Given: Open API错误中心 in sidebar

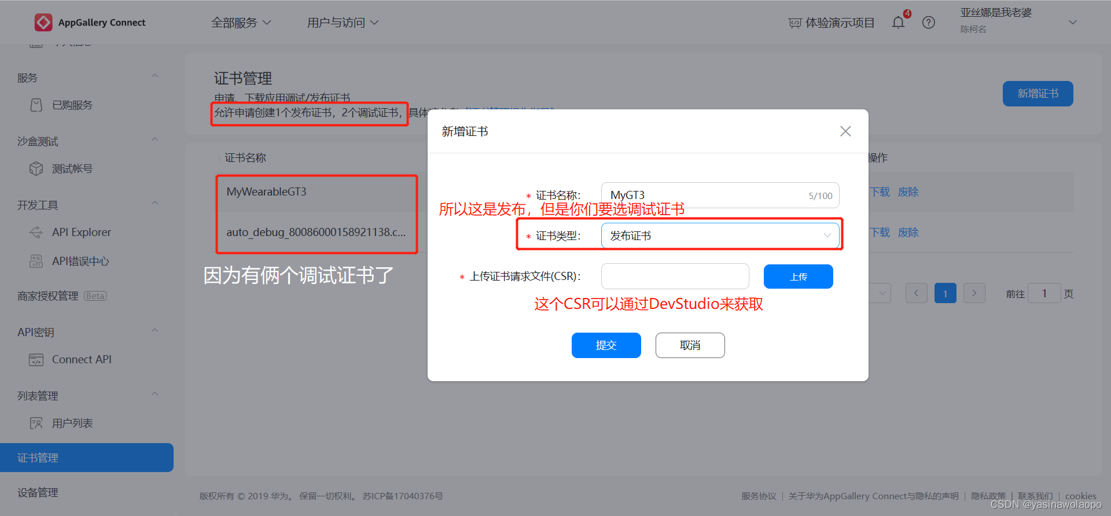Looking at the screenshot, I should [x=80, y=261].
